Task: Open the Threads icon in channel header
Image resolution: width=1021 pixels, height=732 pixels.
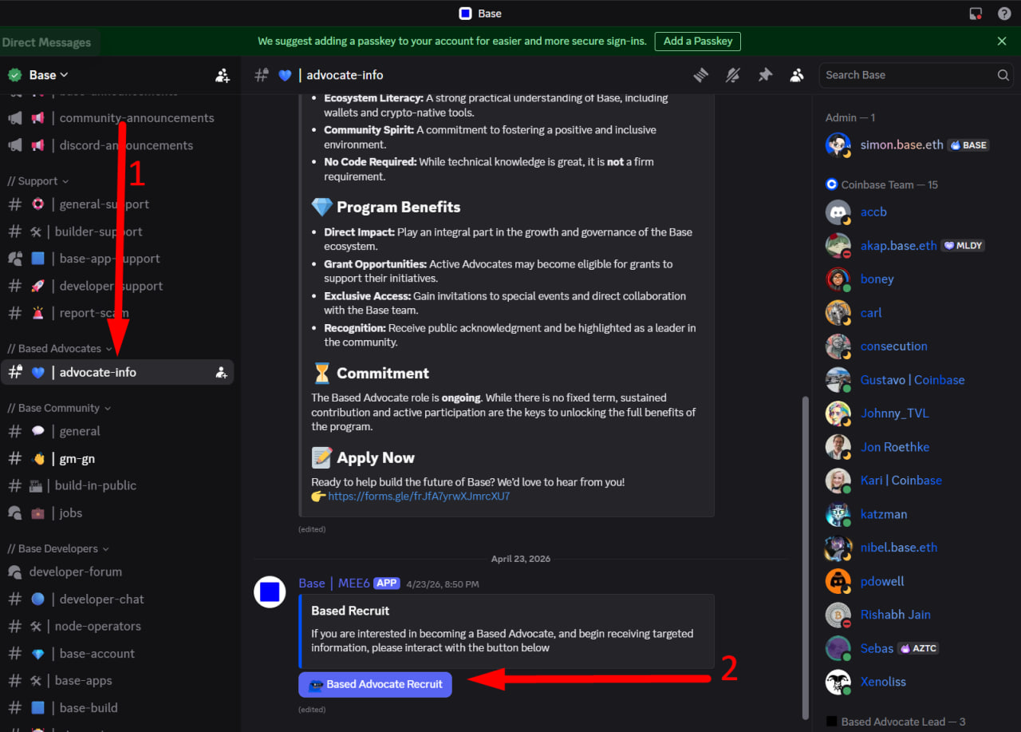Action: (700, 75)
